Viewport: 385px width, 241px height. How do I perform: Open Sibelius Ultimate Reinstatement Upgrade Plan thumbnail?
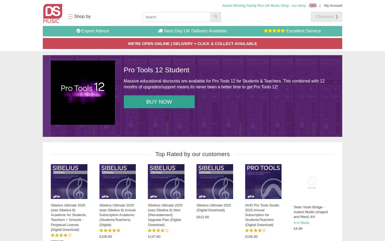166,182
